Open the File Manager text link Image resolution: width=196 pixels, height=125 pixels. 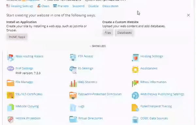point(24,82)
